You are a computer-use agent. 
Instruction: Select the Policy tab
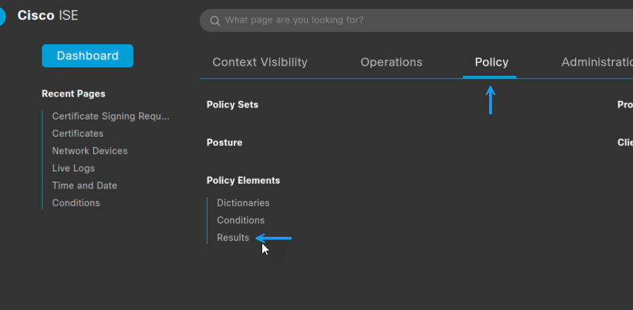point(491,62)
